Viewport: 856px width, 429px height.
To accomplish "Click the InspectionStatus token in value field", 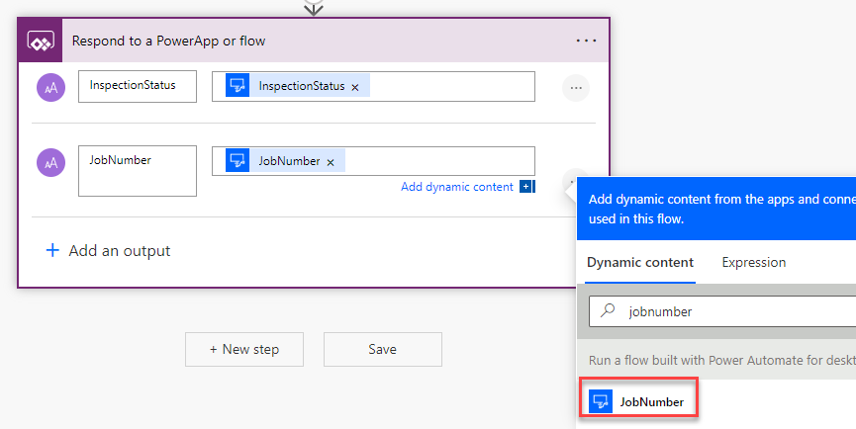I will [301, 86].
